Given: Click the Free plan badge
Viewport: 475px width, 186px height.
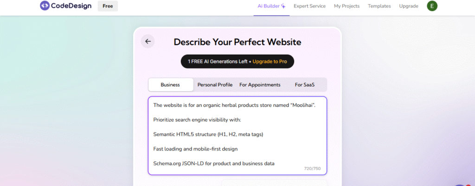Looking at the screenshot, I should click(x=108, y=6).
